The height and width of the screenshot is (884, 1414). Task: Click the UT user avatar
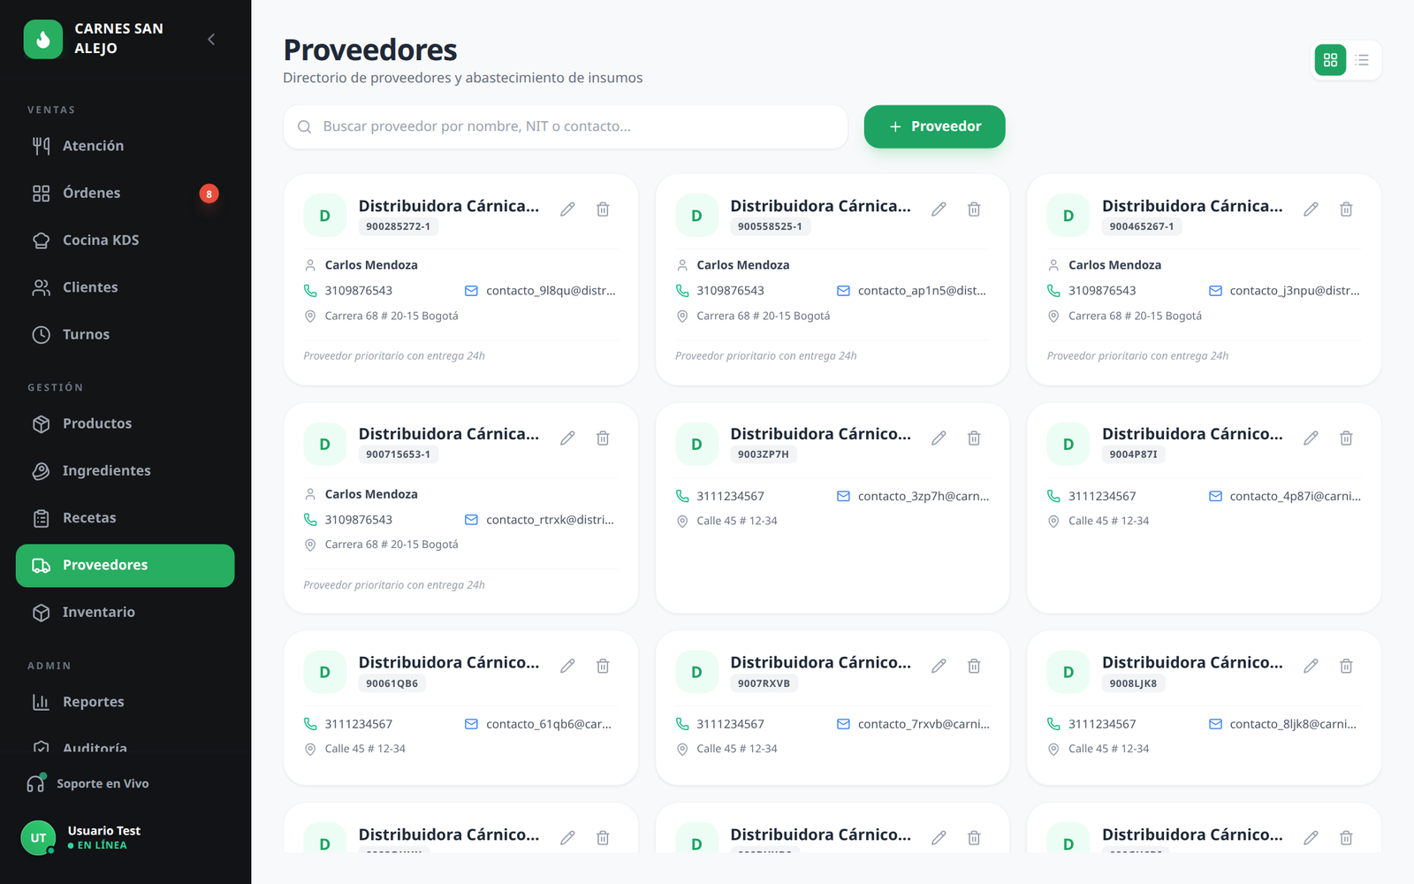tap(38, 837)
